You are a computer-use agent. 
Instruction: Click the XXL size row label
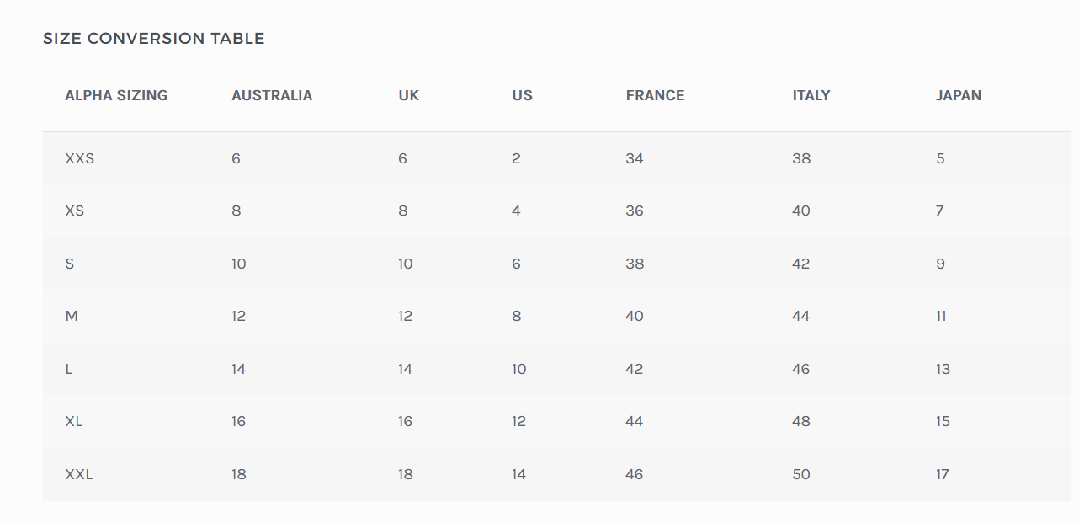tap(79, 474)
